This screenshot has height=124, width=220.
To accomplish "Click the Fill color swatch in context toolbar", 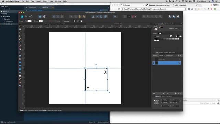I will coord(30,21).
